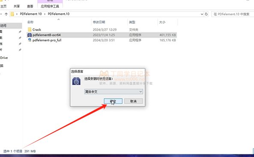Screen dimensions: 254x157
Task: Click the 165,176 KB size cell
Action: tap(167, 40)
